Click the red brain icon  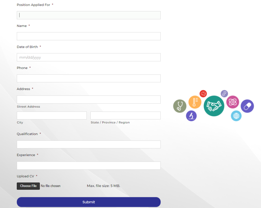pos(203,94)
